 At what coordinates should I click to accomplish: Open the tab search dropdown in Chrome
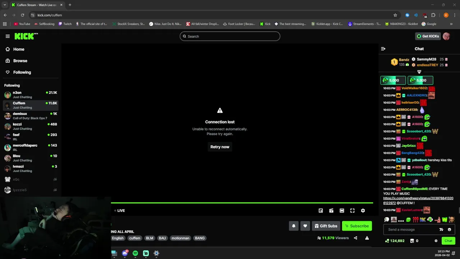tap(5, 5)
